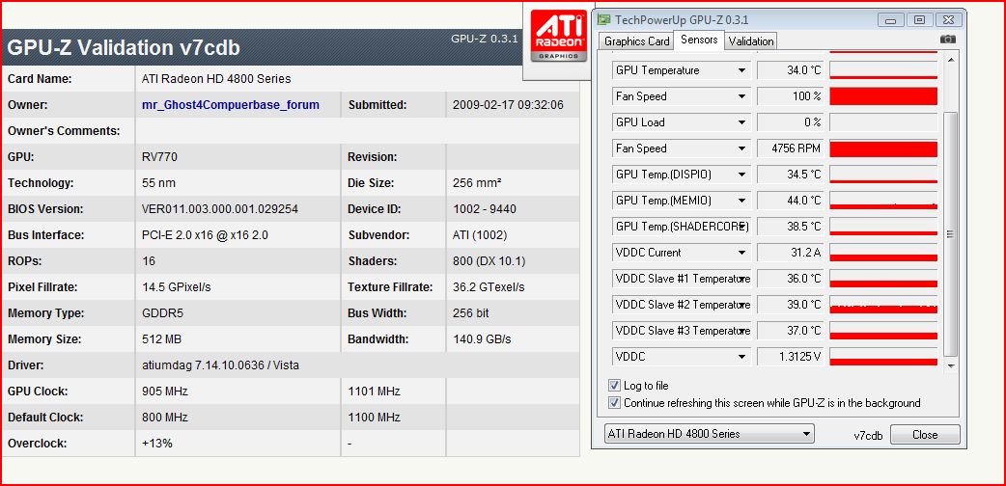This screenshot has height=486, width=1006.
Task: Click the GPU-Z title bar app icon
Action: (x=603, y=20)
